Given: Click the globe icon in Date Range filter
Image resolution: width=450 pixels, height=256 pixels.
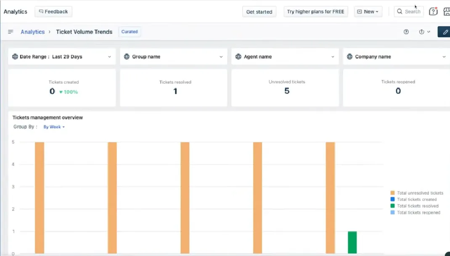Looking at the screenshot, I should point(15,57).
